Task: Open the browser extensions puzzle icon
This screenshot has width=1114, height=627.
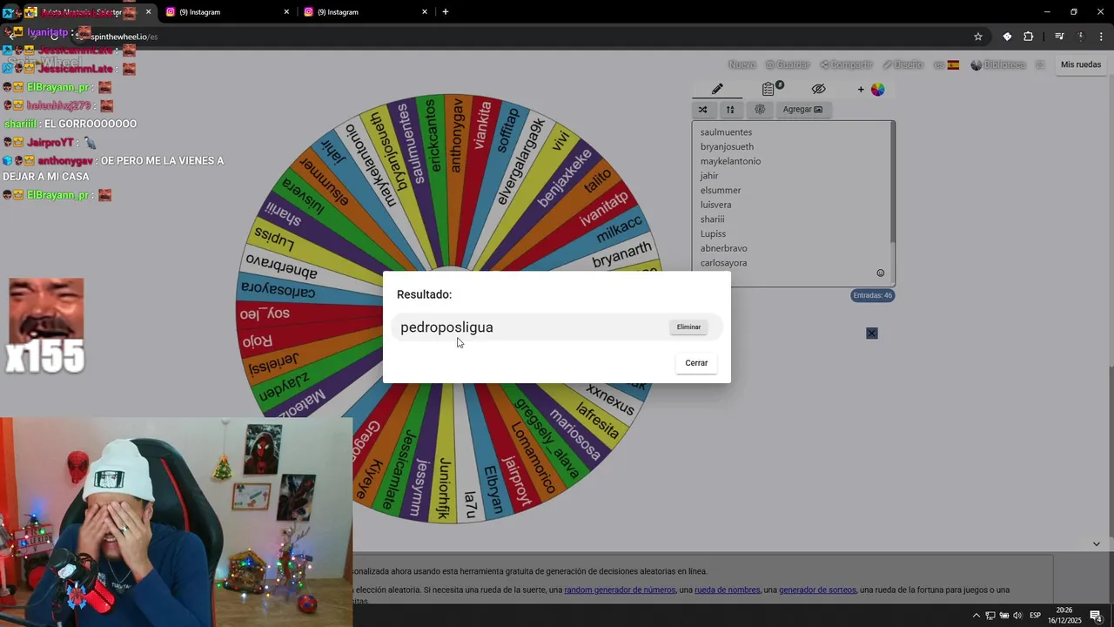Action: (x=1029, y=37)
